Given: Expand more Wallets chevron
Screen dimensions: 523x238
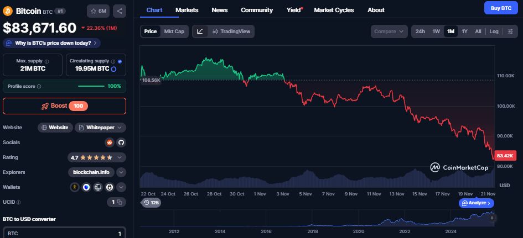Looking at the screenshot, I should [x=121, y=187].
